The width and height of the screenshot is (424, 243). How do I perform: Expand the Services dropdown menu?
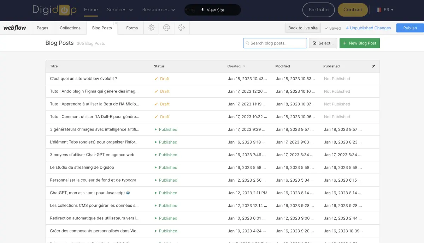pyautogui.click(x=120, y=10)
